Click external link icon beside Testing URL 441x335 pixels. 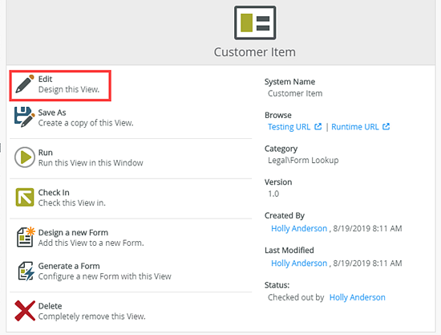coord(318,126)
